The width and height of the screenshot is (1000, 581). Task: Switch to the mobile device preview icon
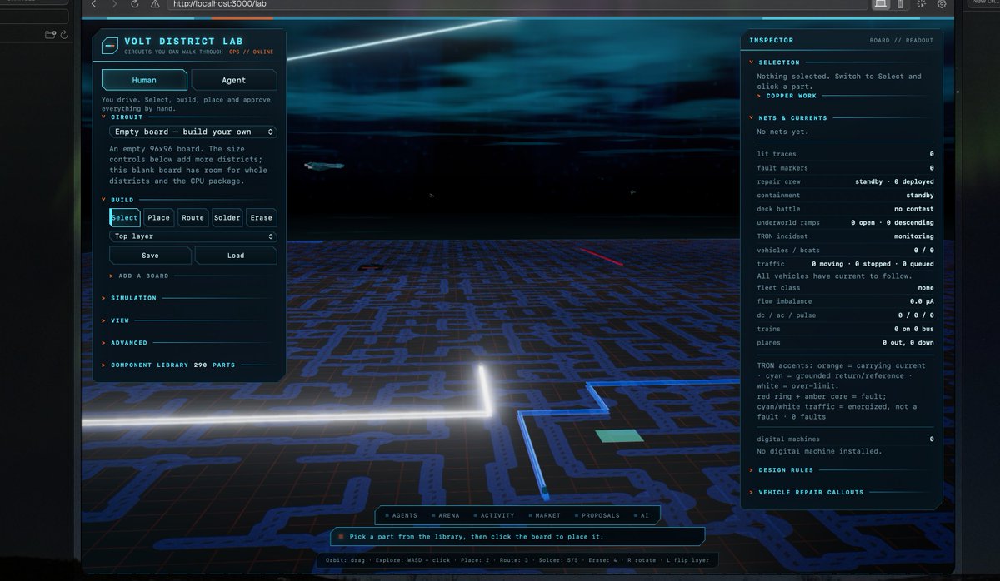click(x=900, y=4)
